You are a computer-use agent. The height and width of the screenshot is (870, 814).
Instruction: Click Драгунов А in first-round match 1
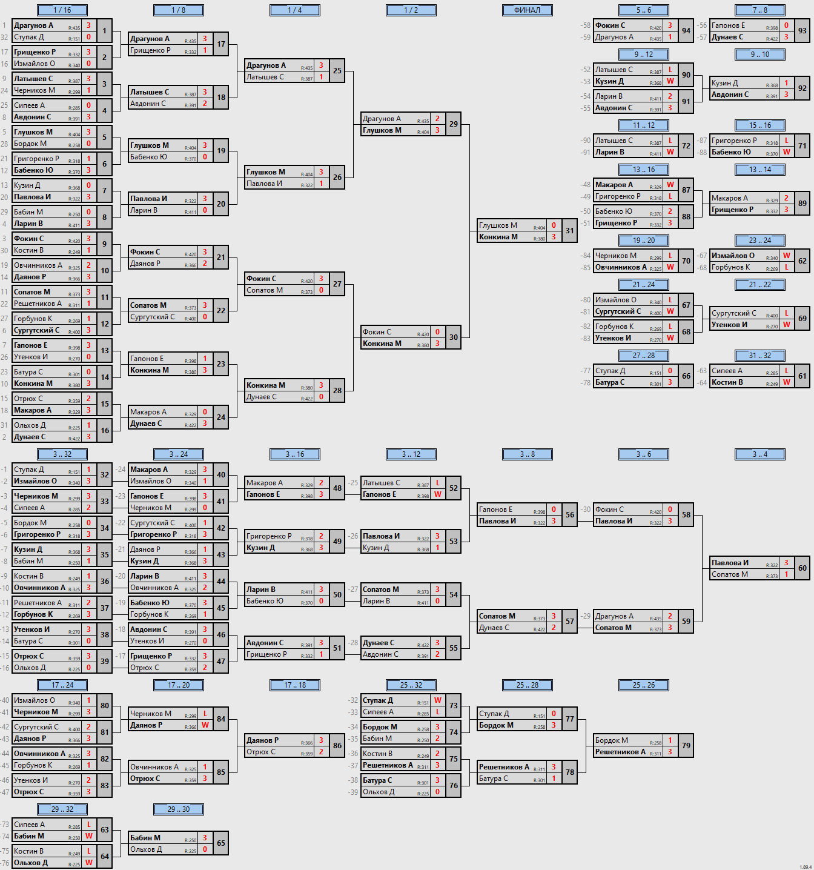pos(34,25)
